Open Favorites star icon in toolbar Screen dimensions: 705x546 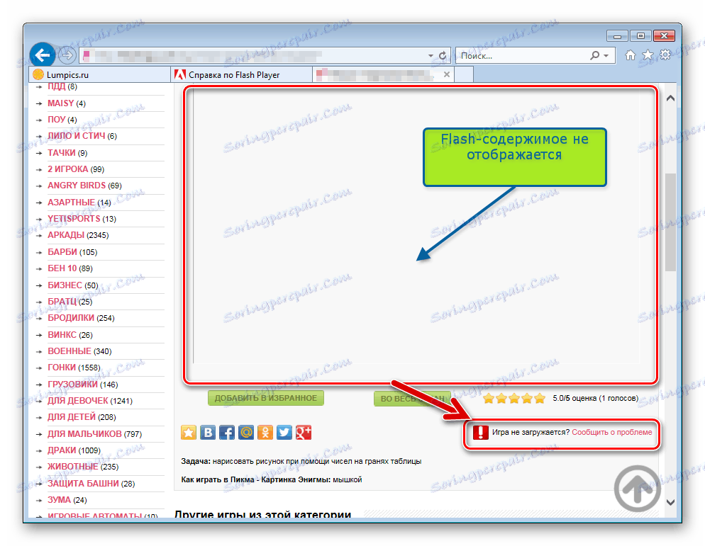click(648, 55)
